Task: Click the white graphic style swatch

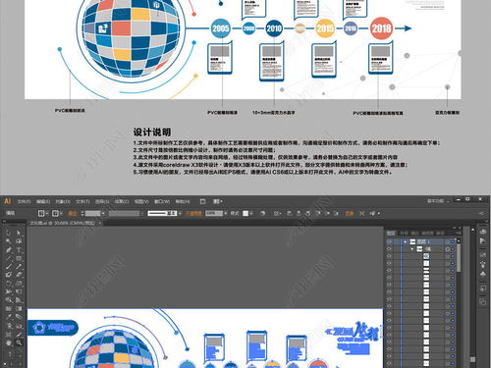Action: 245,213
